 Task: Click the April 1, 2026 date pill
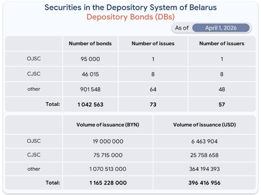221,28
